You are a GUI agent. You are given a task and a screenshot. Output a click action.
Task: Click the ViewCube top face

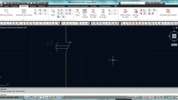(174, 36)
